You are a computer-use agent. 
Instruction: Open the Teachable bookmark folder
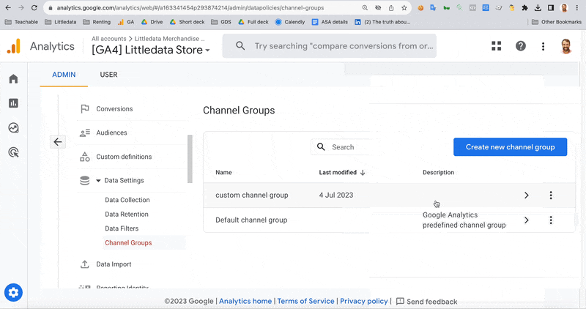(21, 22)
